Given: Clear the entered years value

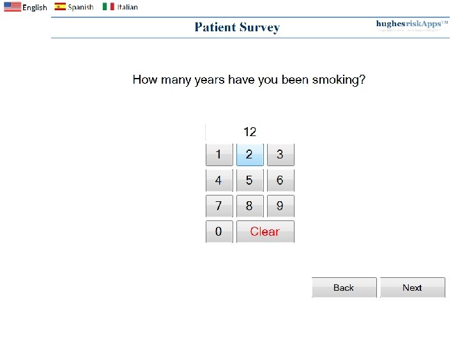Looking at the screenshot, I should click(x=266, y=231).
